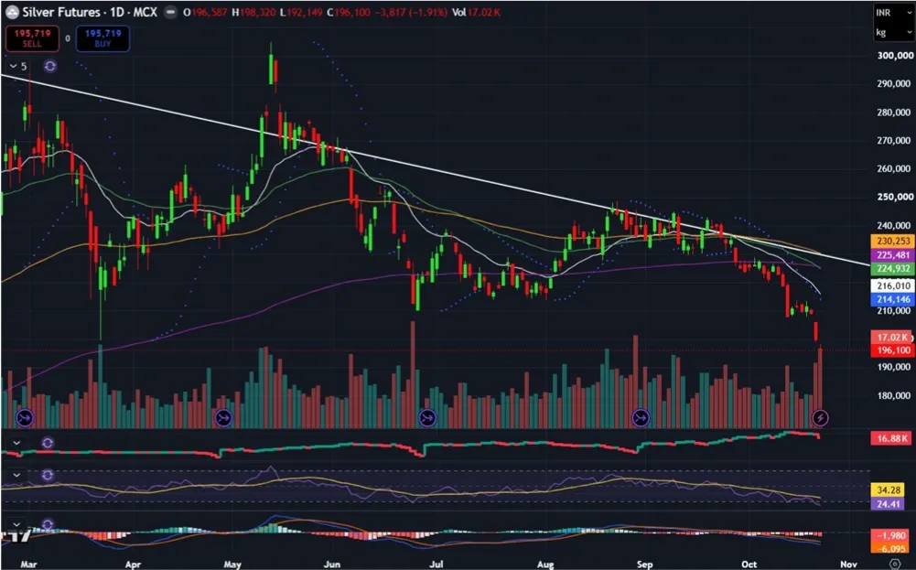Click the green 224,932 price label
This screenshot has height=570, width=916.
[x=892, y=269]
